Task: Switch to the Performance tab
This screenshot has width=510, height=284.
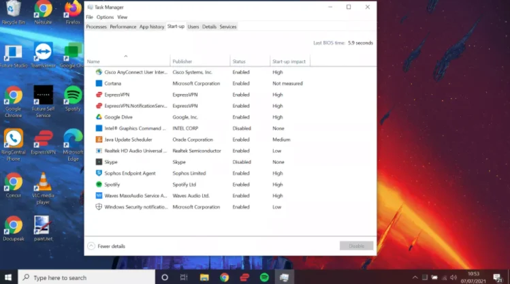Action: coord(123,27)
